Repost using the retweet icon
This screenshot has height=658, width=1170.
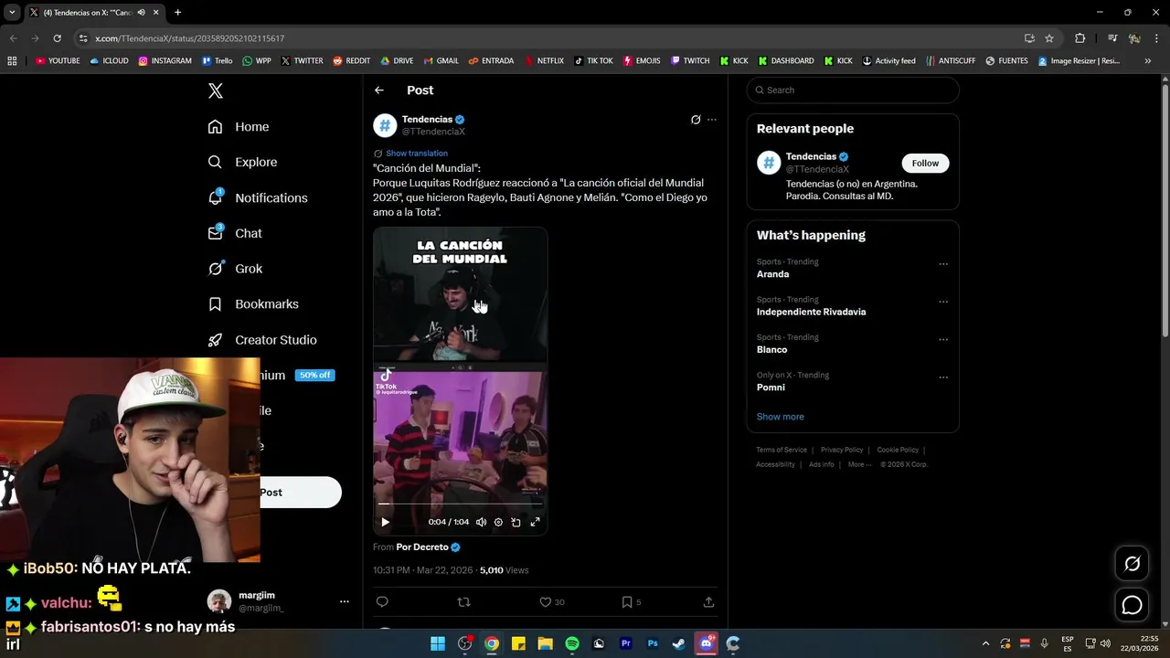(x=463, y=601)
